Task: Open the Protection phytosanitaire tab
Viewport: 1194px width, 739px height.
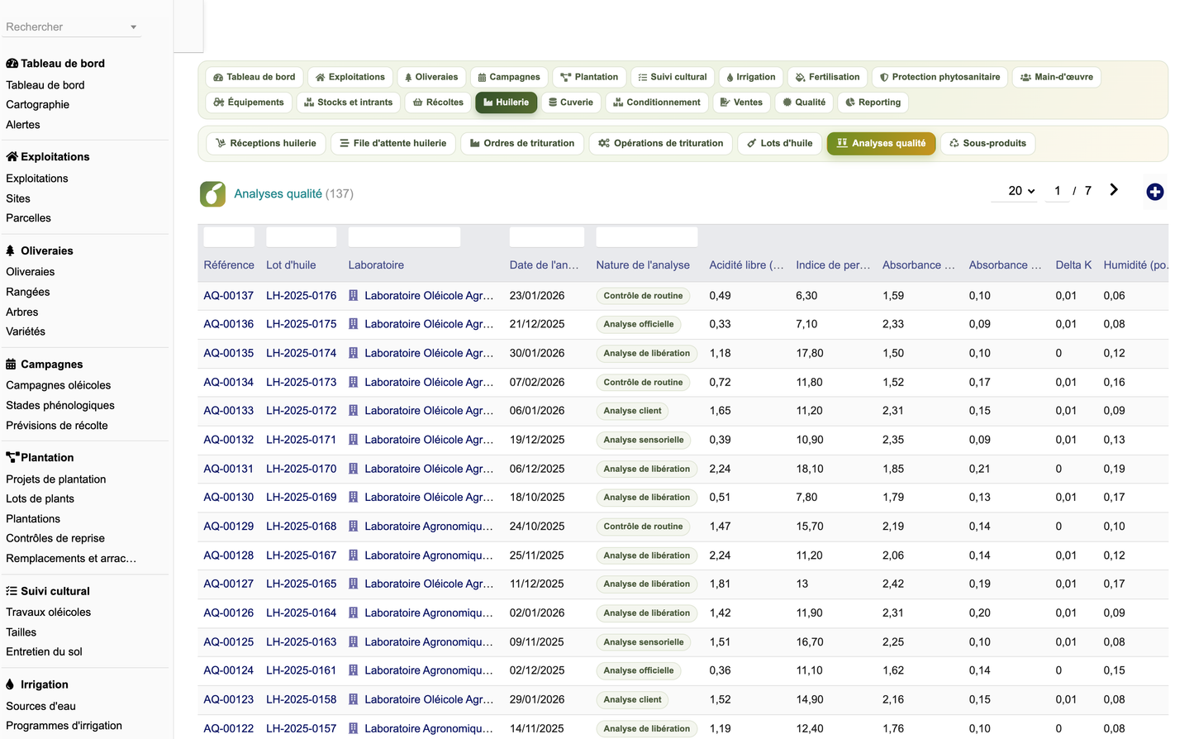Action: coord(940,77)
